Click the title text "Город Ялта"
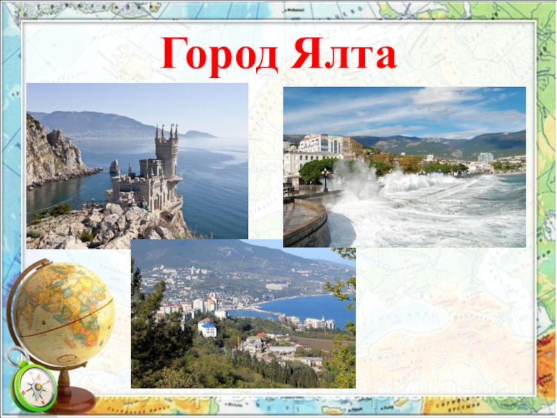This screenshot has height=418, width=557. tap(278, 56)
